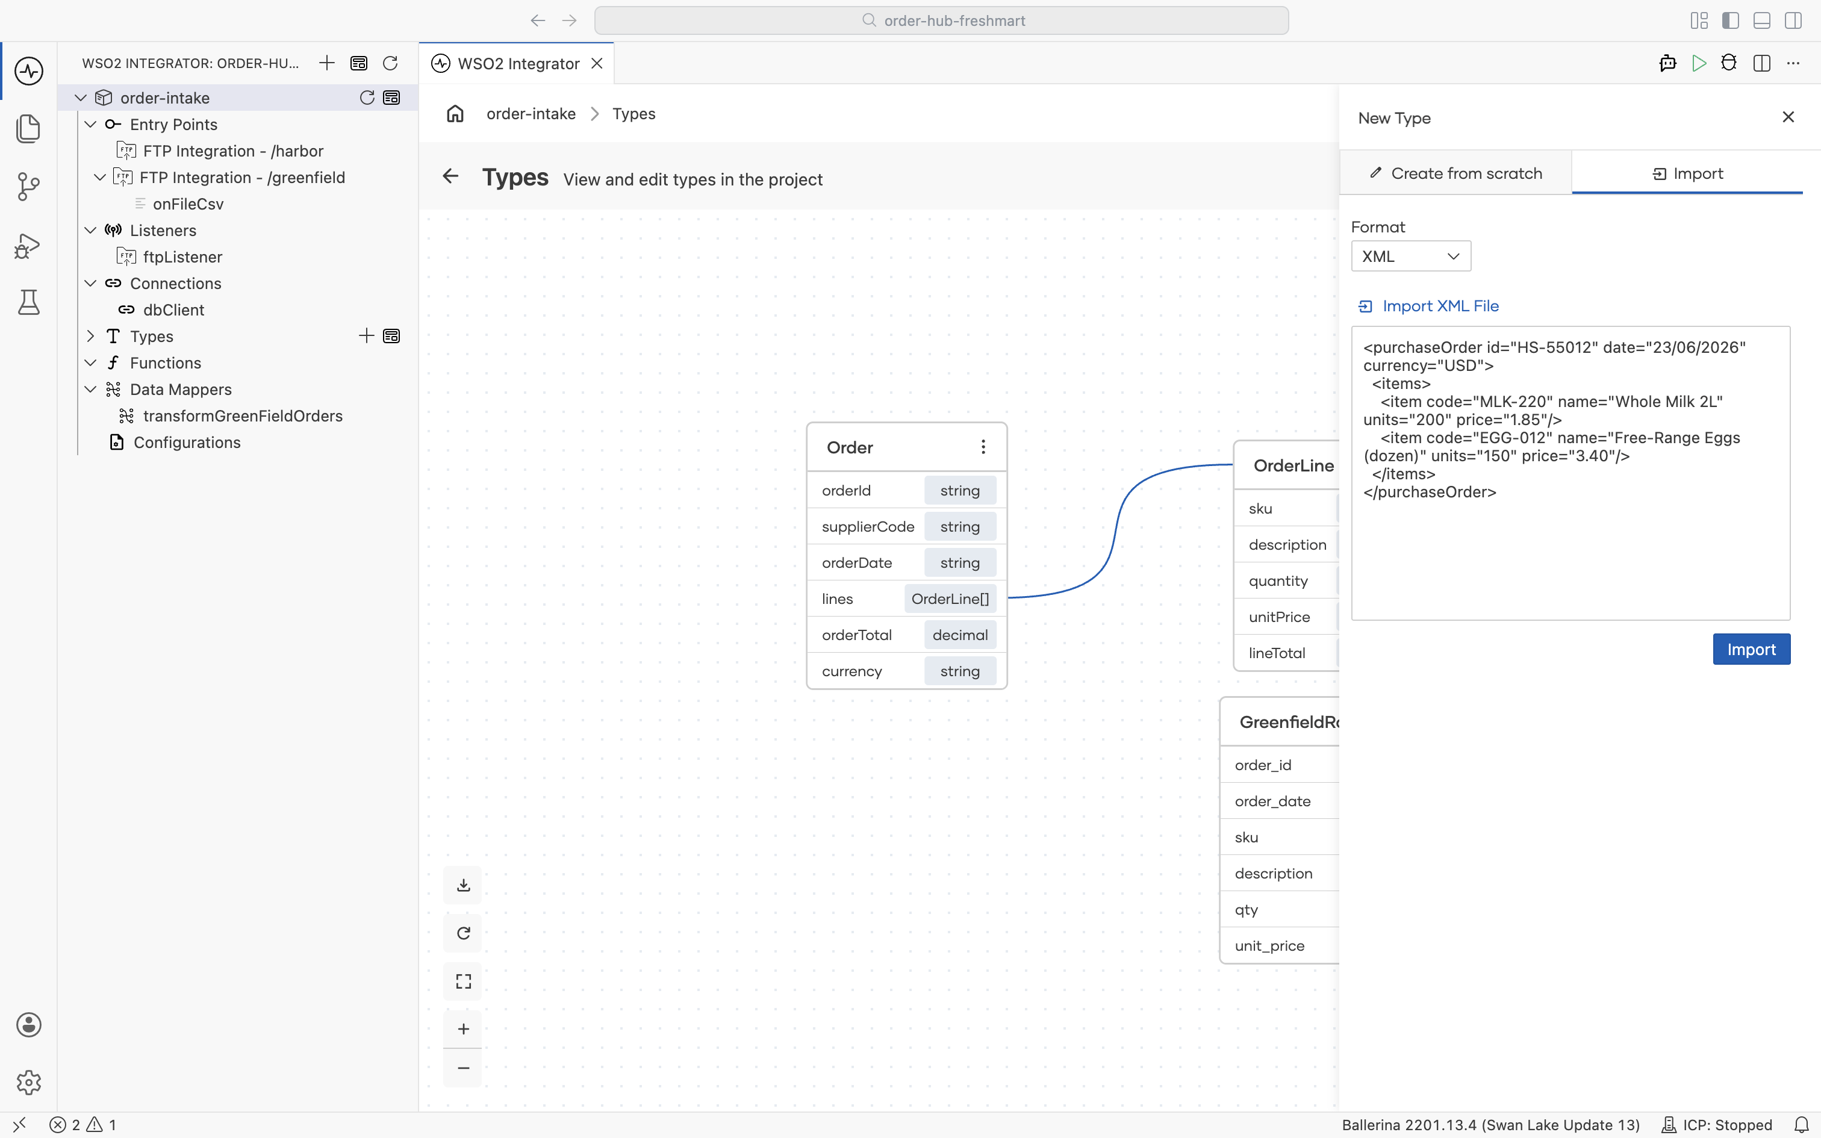This screenshot has width=1821, height=1138.
Task: Select the Import tab
Action: coord(1687,173)
